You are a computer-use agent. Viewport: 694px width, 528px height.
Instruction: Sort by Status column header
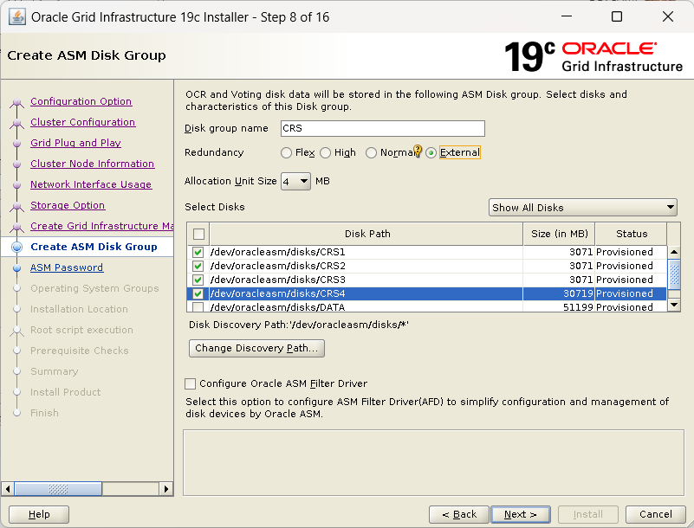(x=632, y=234)
